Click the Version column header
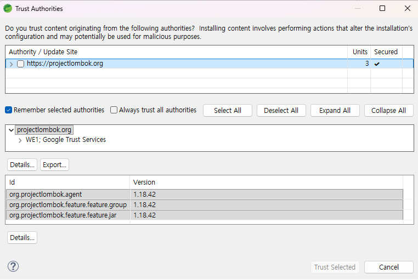This screenshot has width=418, height=280. (266, 182)
